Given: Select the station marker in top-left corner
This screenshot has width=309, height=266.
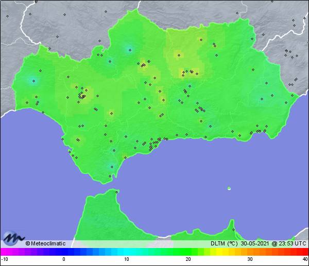Looking at the screenshot, I should point(8,15).
